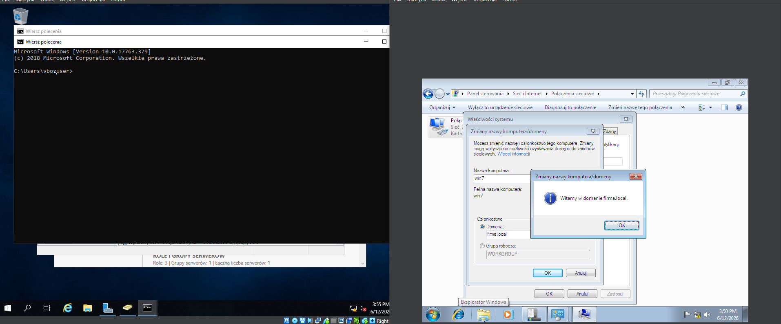Click the Domena field containing firma.local
The height and width of the screenshot is (324, 781).
[x=508, y=234]
